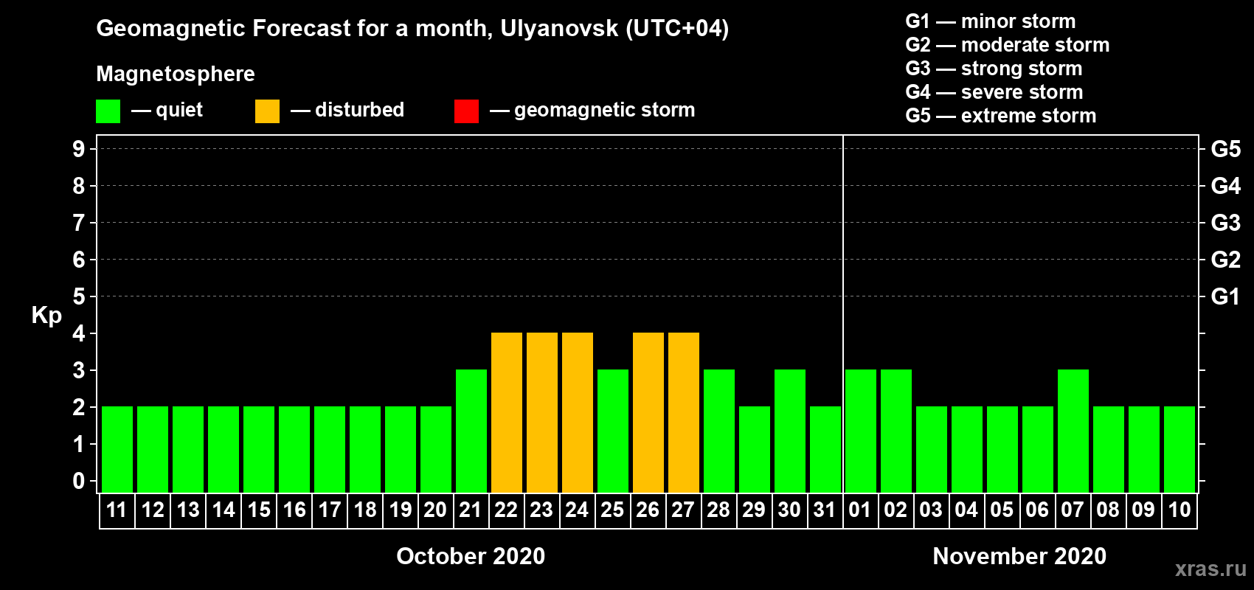Click date label 16 on the axis

pos(294,510)
